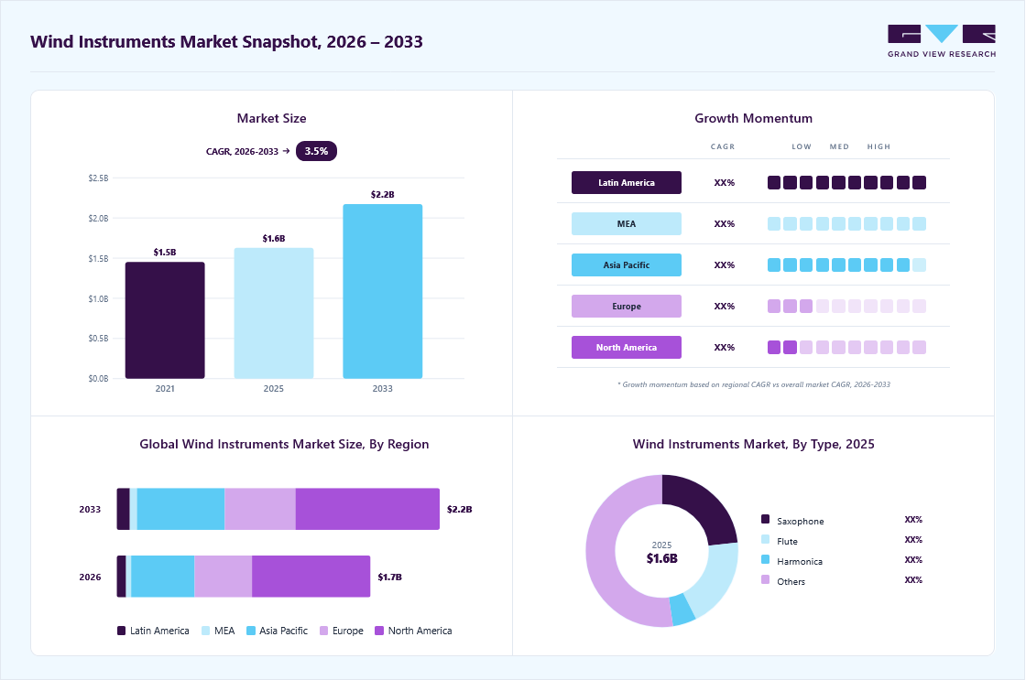Click the Europe segment of 2026 bar
Screen dimensions: 1026x680
point(224,576)
